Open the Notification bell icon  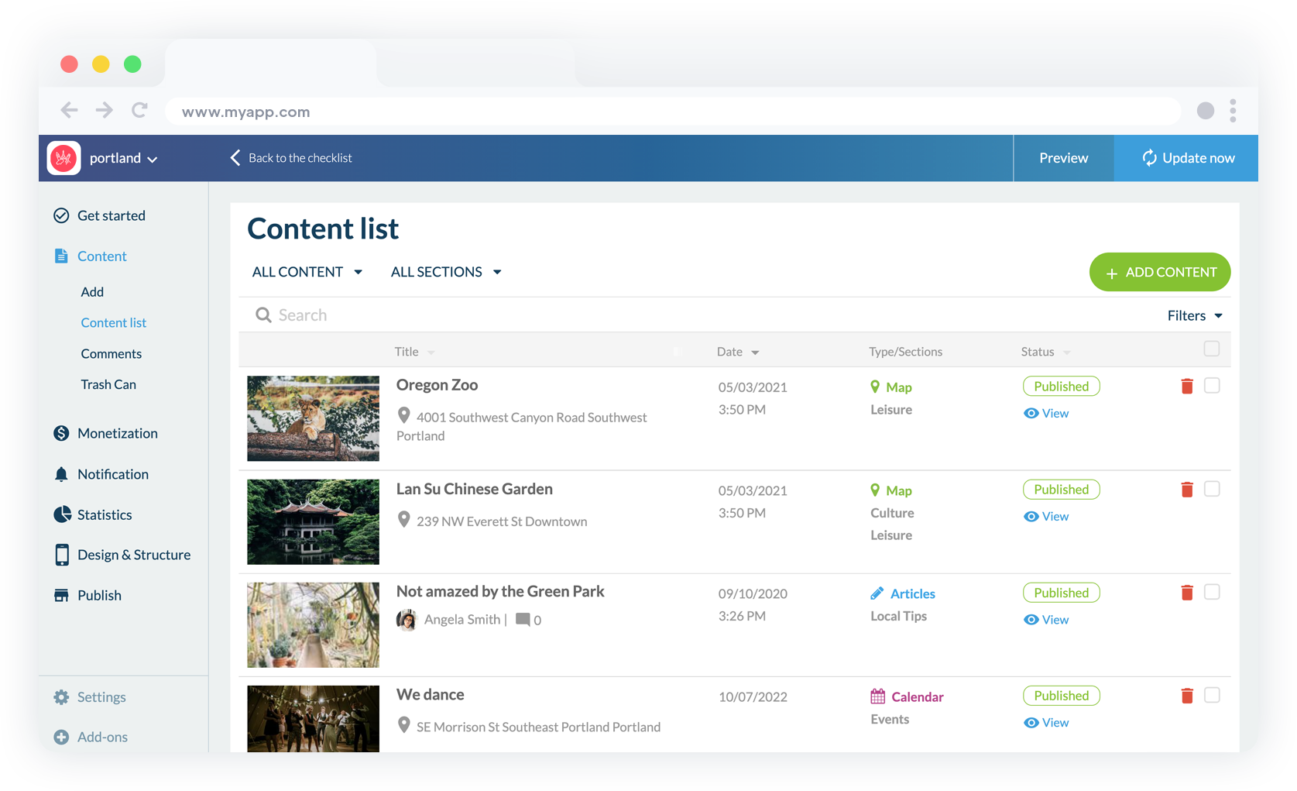pos(62,474)
